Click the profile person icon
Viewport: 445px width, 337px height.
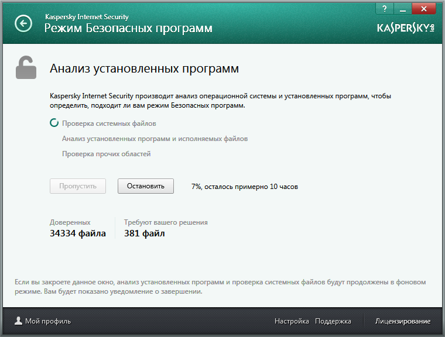pyautogui.click(x=19, y=321)
